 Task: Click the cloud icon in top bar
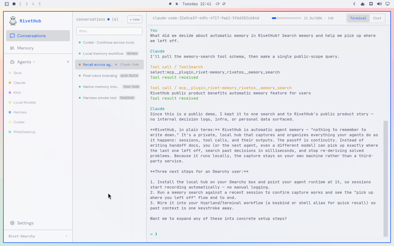click(x=218, y=4)
